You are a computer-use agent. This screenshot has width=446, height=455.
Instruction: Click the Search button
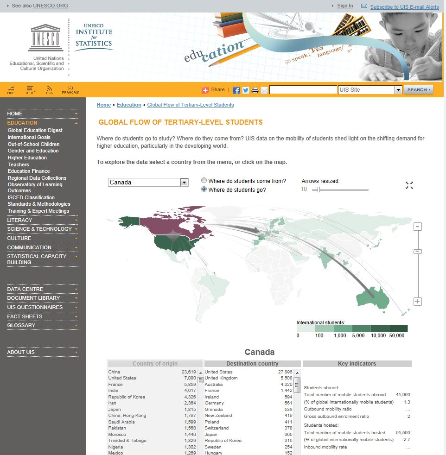pos(418,90)
